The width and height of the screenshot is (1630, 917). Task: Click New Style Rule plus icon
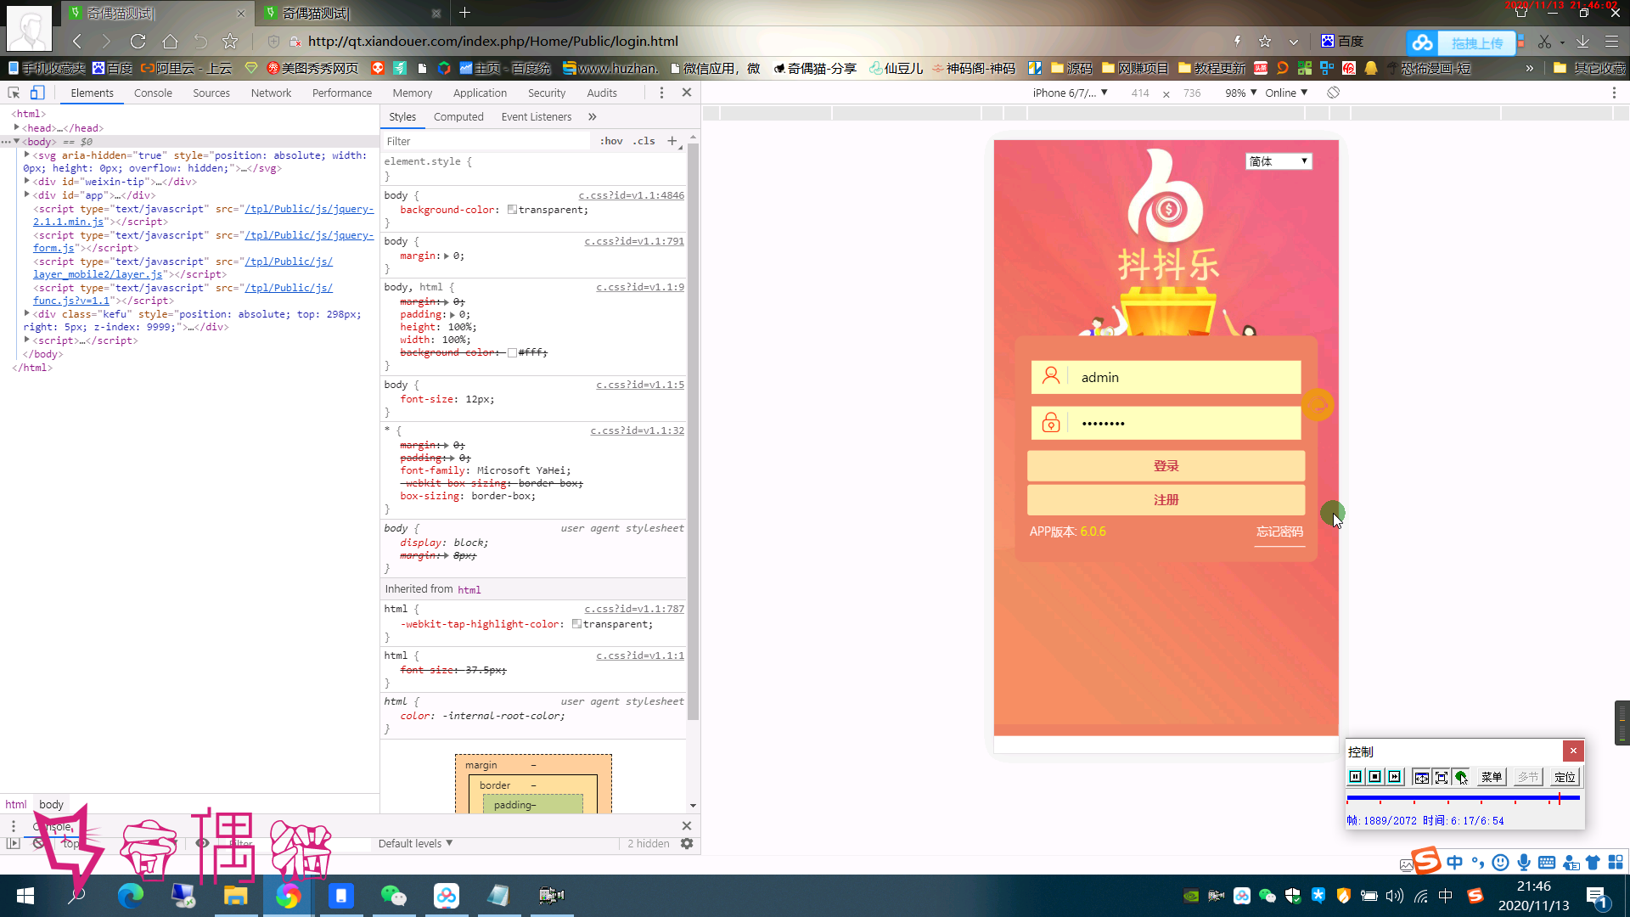point(672,141)
